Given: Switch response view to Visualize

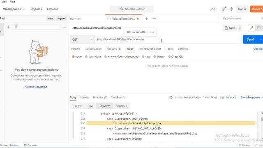Looking at the screenshot, I should pyautogui.click(x=122, y=106).
